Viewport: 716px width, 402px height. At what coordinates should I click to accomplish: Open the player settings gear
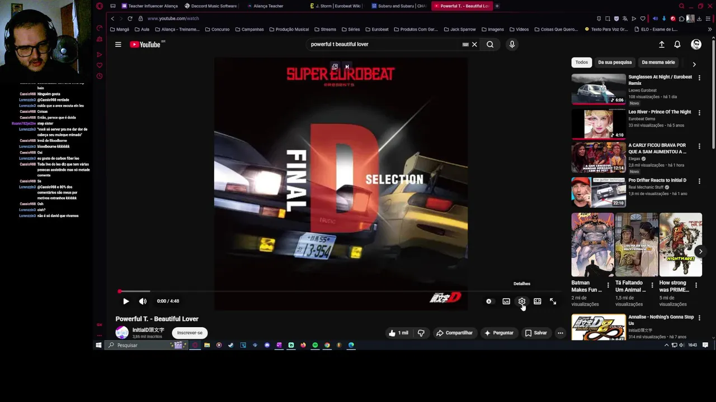pyautogui.click(x=522, y=301)
